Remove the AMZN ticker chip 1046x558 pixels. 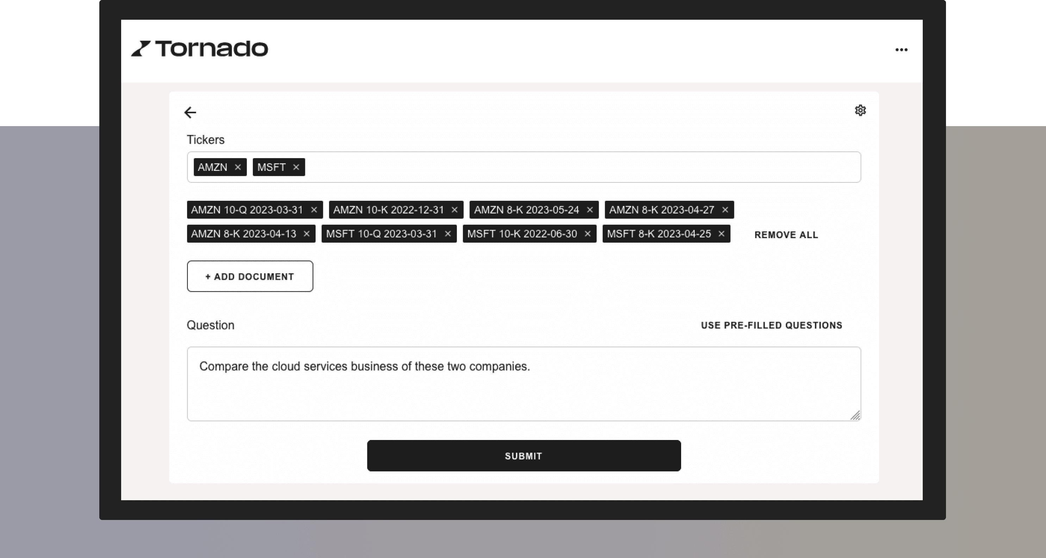238,167
